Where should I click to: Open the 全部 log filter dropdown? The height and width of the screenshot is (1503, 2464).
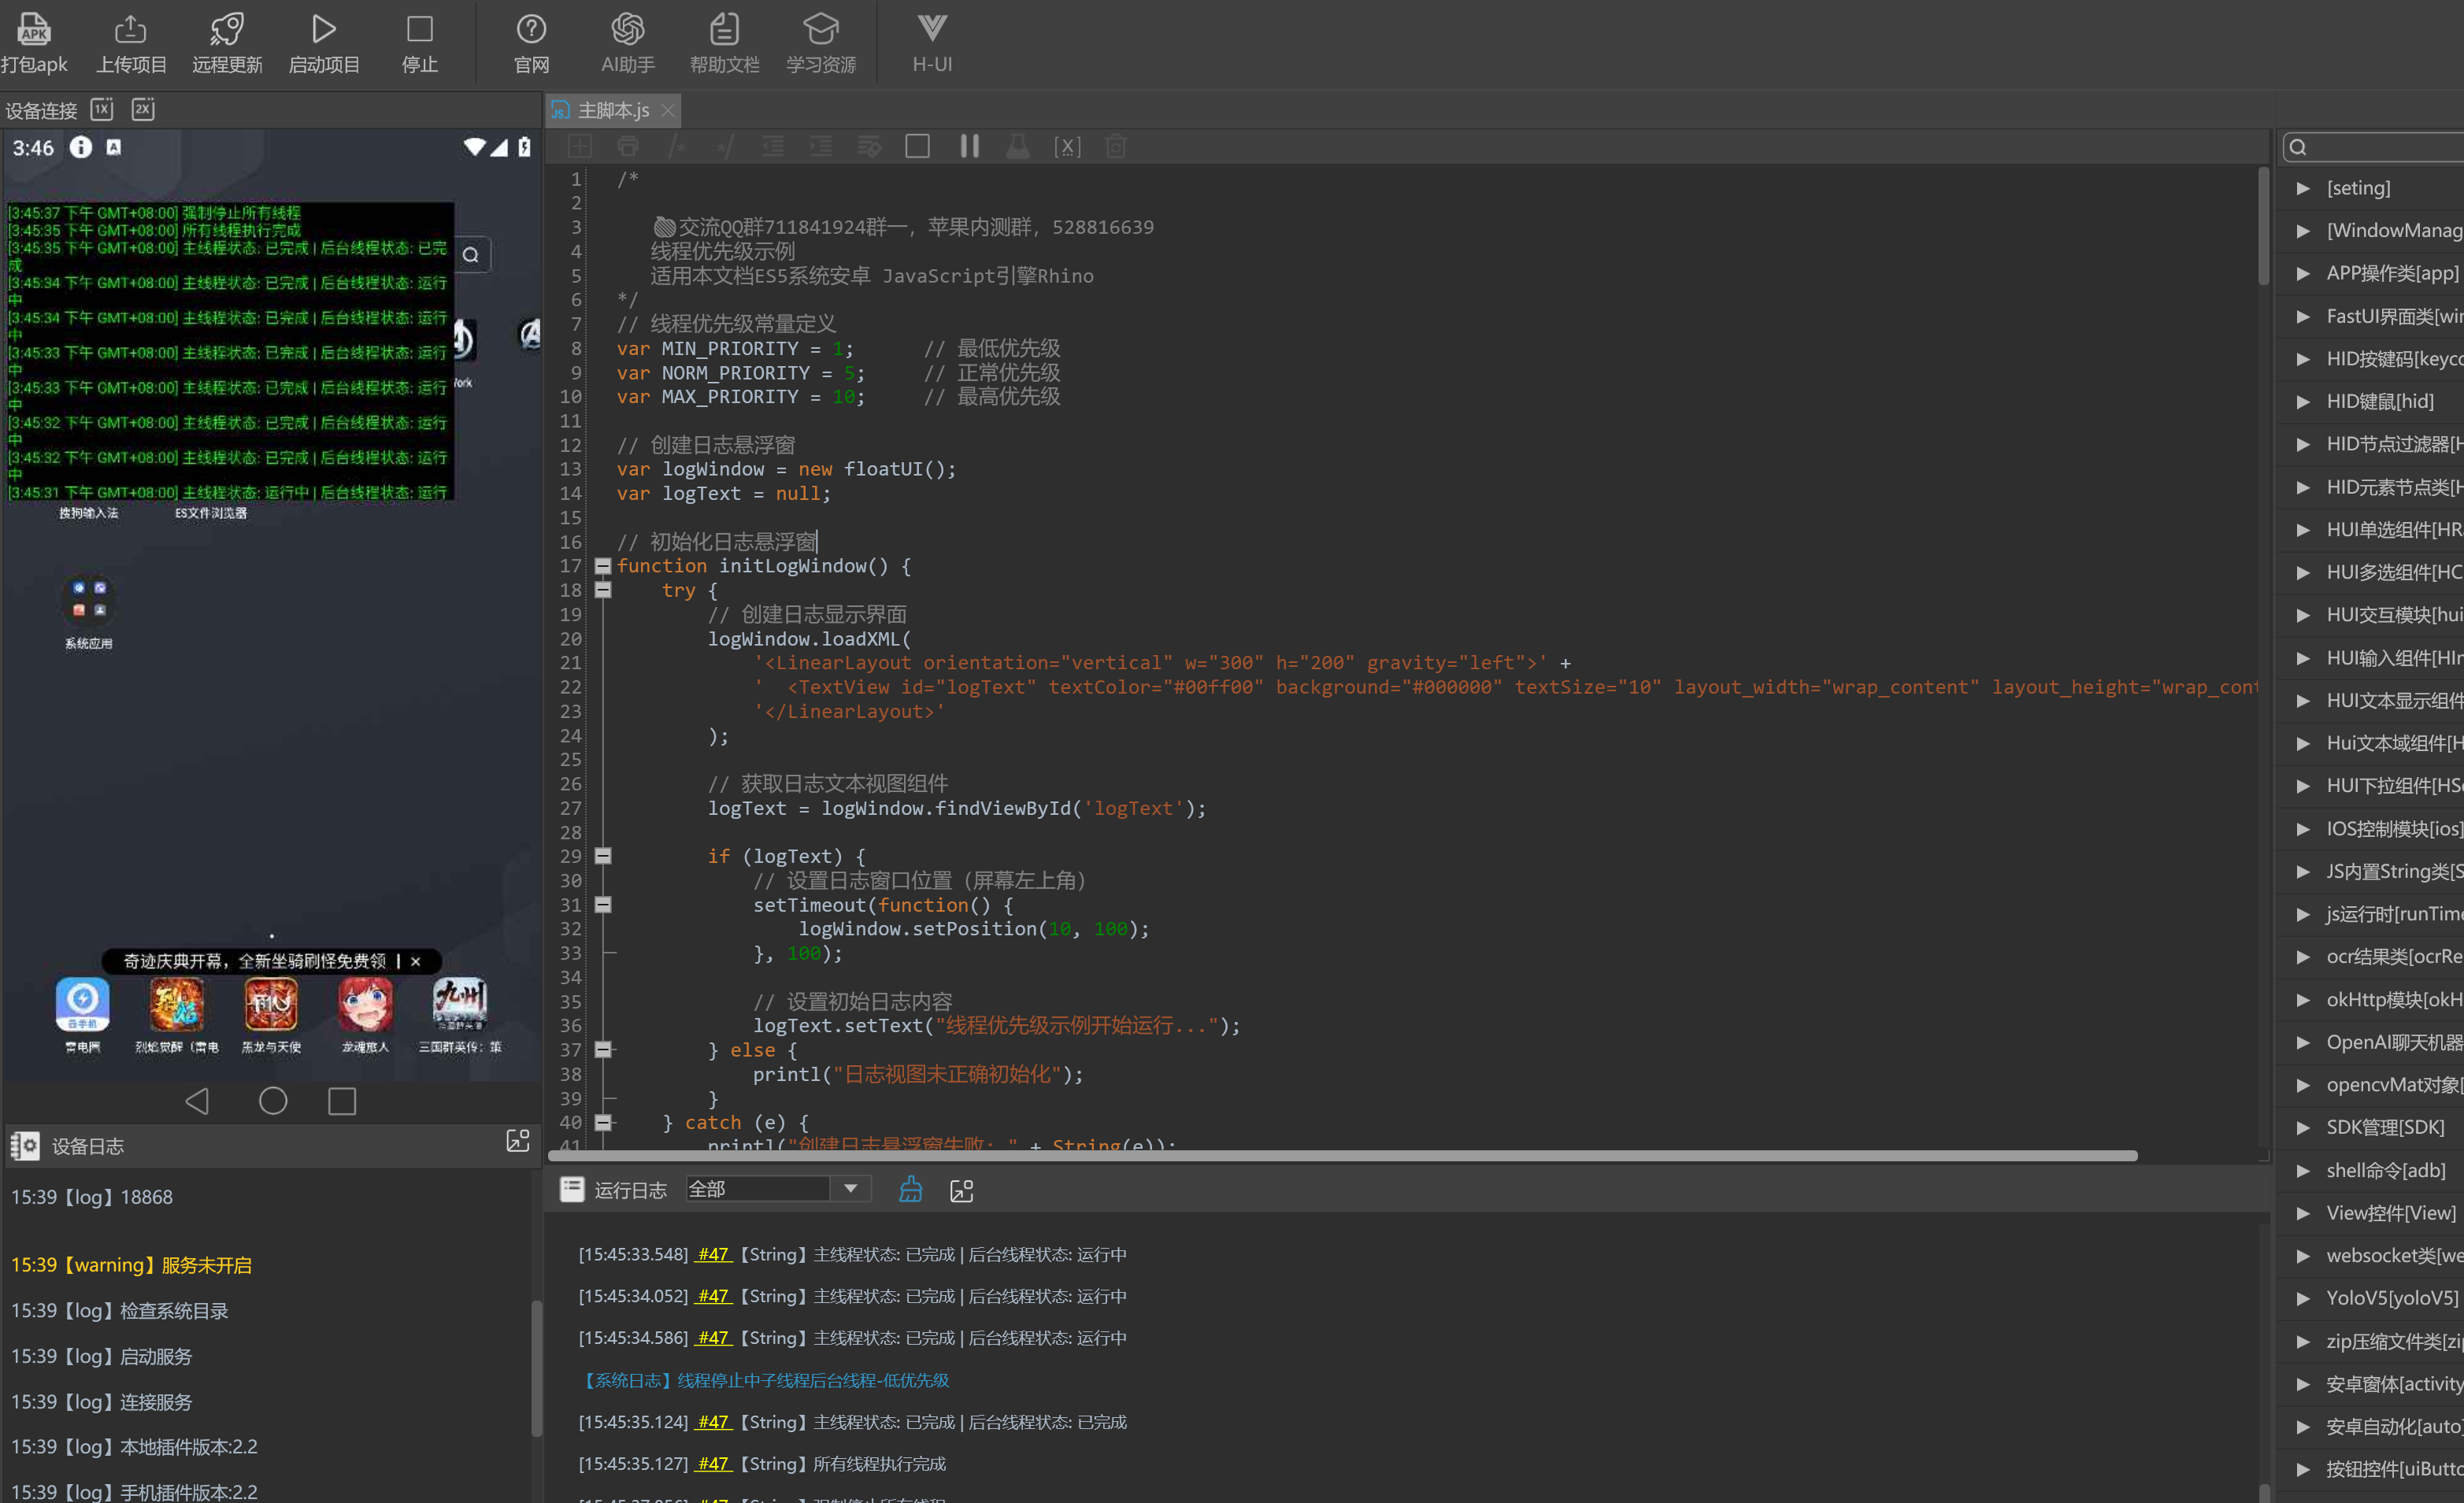850,1189
